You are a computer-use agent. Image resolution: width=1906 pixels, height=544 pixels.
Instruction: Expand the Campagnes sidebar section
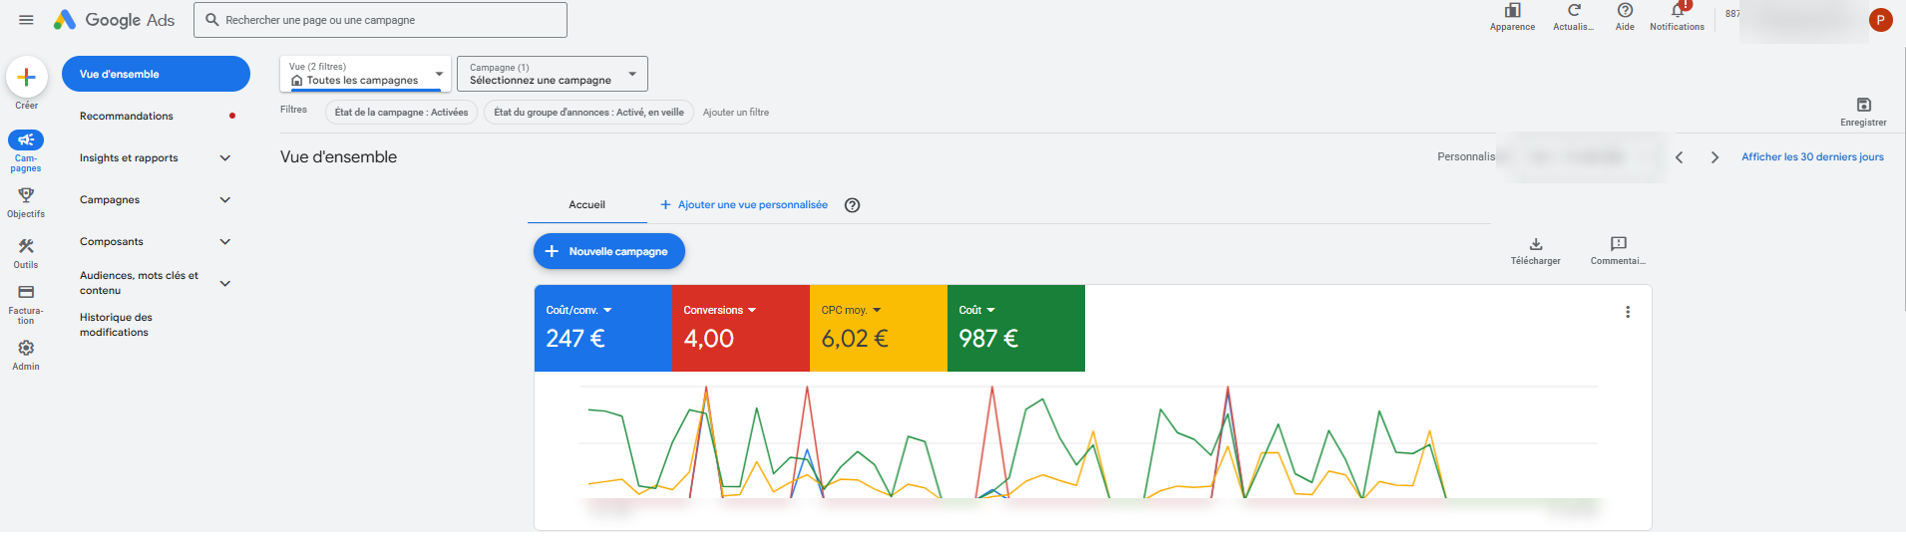click(x=225, y=200)
